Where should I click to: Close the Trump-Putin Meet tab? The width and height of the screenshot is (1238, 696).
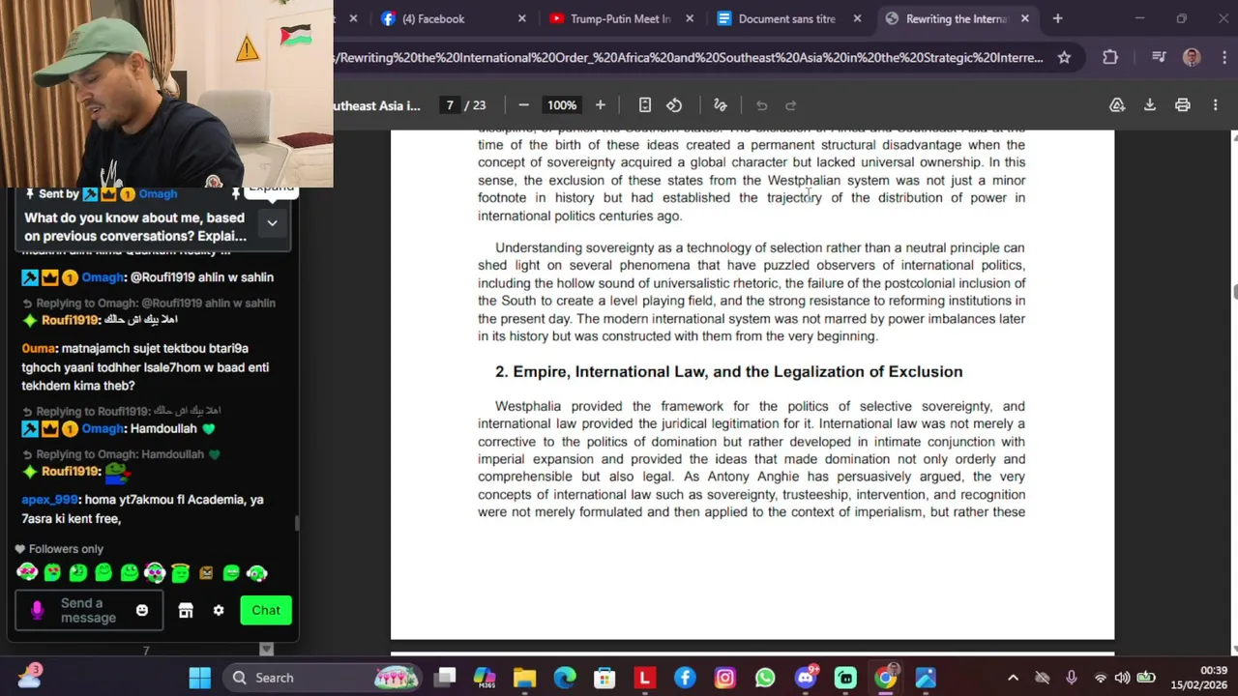[x=690, y=18]
